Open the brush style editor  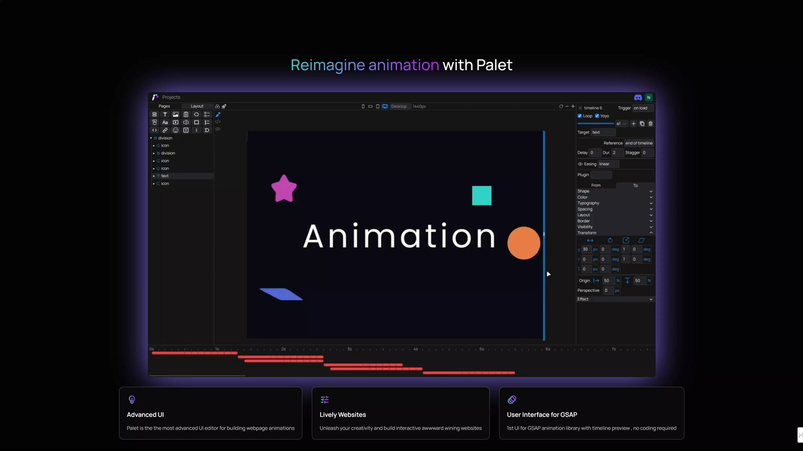pos(218,115)
